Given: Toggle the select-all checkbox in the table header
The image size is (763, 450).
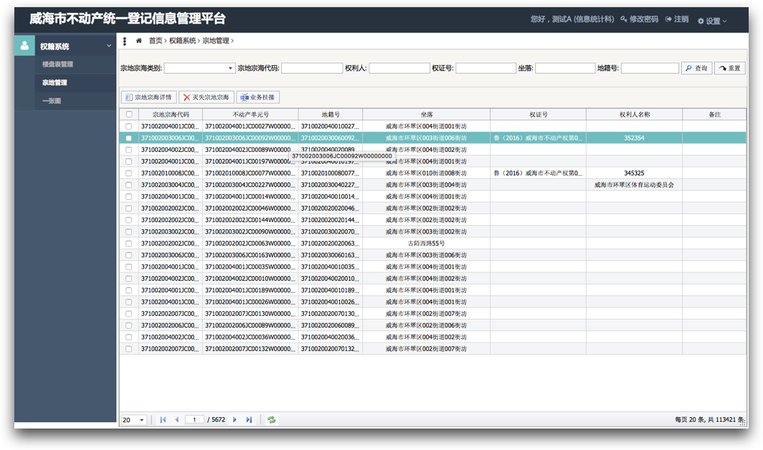Looking at the screenshot, I should 129,115.
